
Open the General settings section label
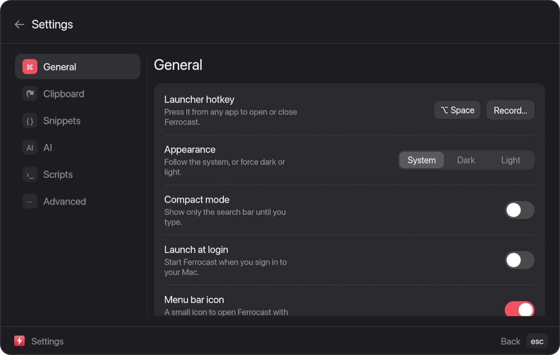[60, 67]
